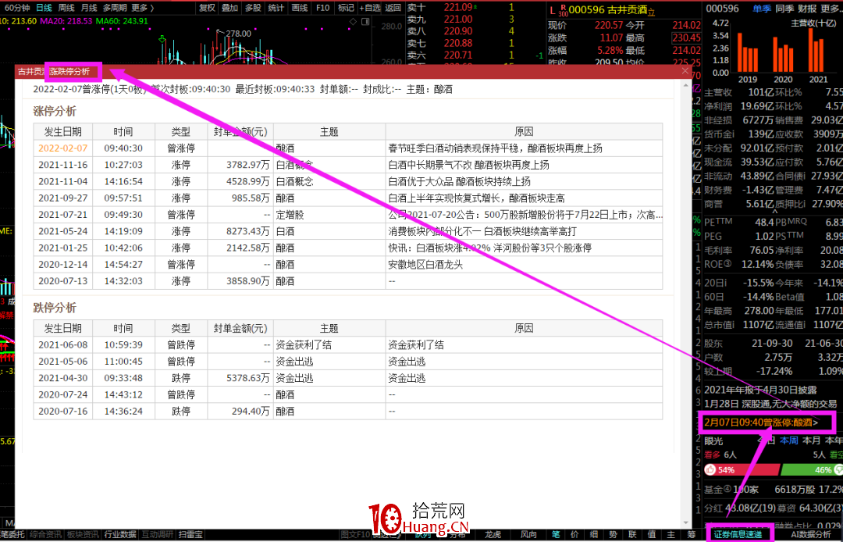Click the 返回 button
The image size is (843, 542).
[x=393, y=8]
